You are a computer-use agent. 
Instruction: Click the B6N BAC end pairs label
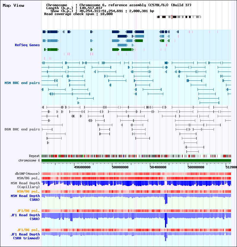(22, 129)
